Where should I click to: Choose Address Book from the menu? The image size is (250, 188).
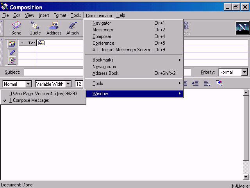(134, 73)
